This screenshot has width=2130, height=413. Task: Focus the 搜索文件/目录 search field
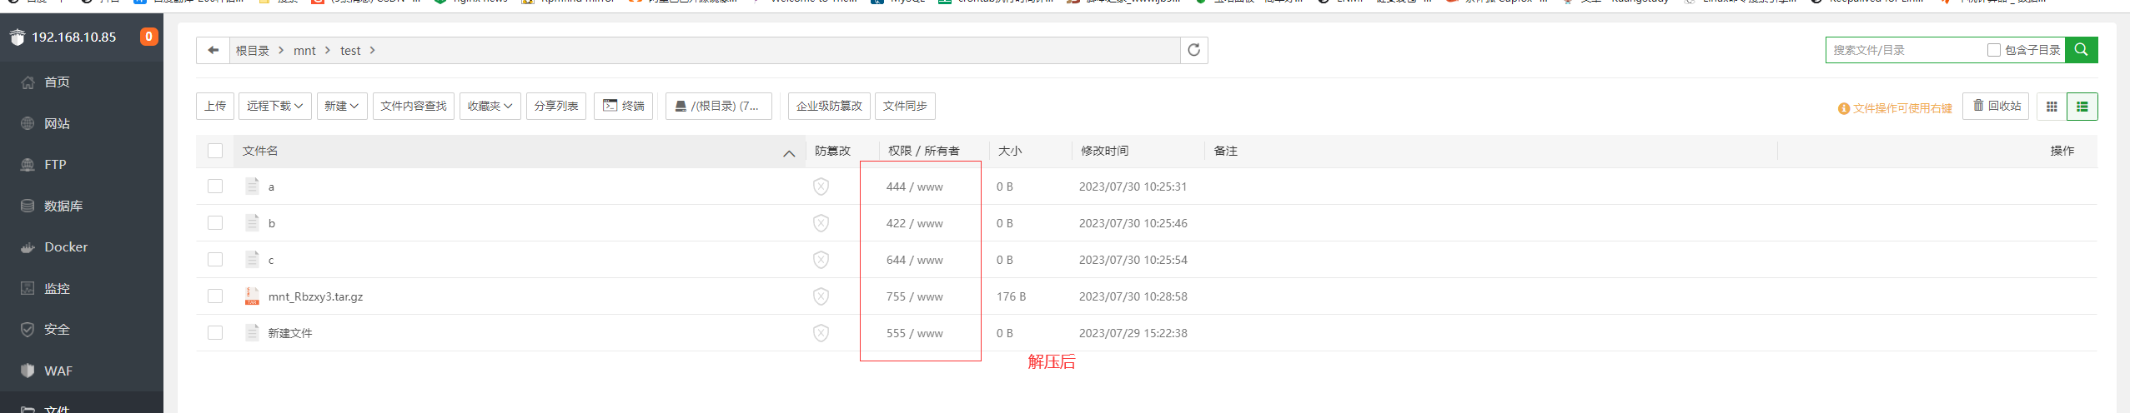coord(1906,50)
